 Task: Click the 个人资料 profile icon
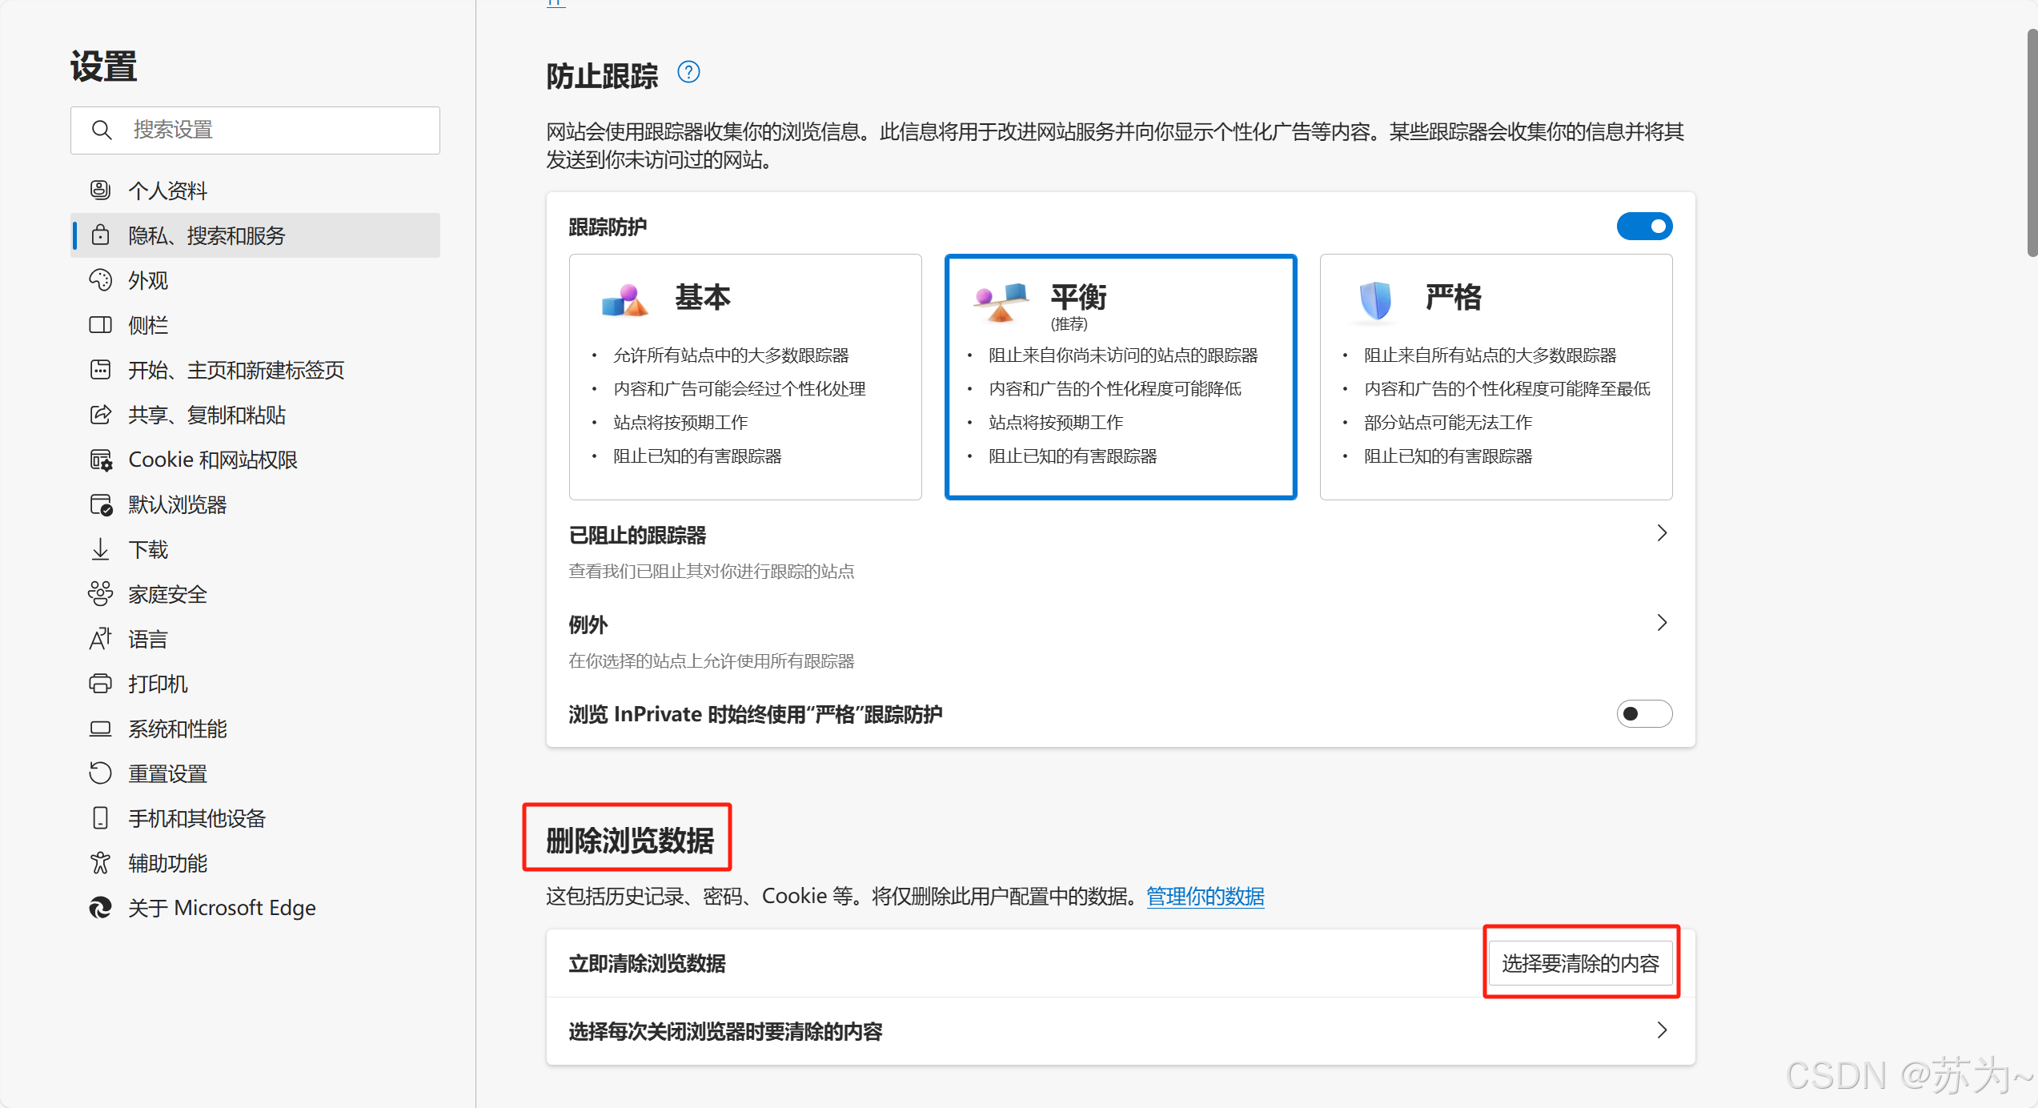pos(100,190)
